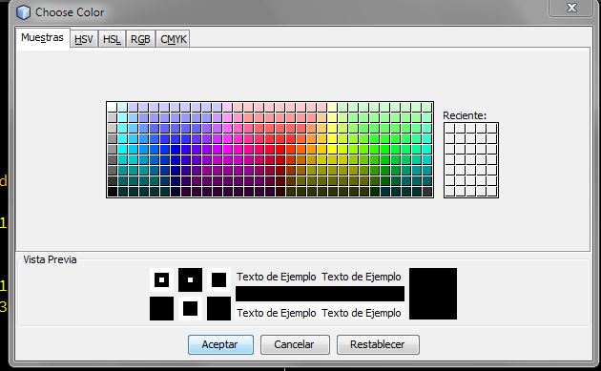
Task: Select the pure red swatch in palette
Action: [x=280, y=150]
